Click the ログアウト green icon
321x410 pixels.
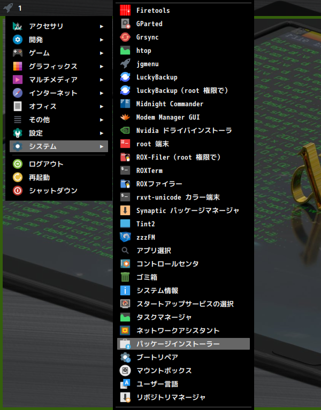(18, 164)
